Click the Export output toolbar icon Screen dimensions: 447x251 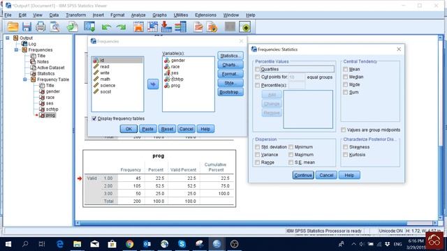tap(72, 27)
